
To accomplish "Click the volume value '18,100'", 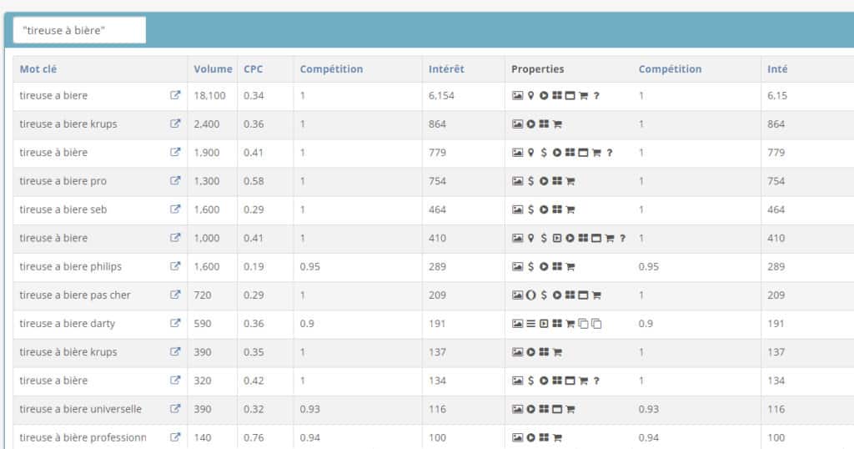I will tap(209, 95).
